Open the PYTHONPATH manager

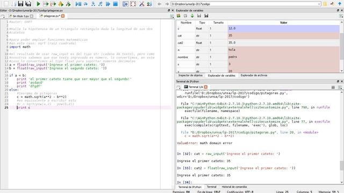click(149, 4)
